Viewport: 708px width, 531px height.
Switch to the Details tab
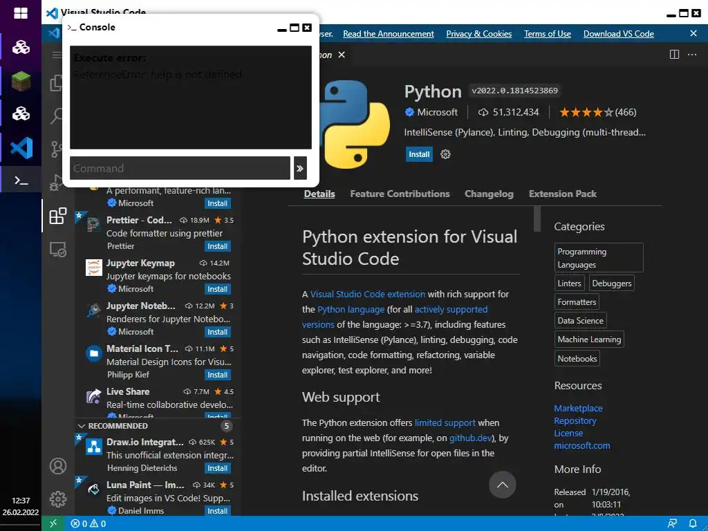(x=319, y=194)
